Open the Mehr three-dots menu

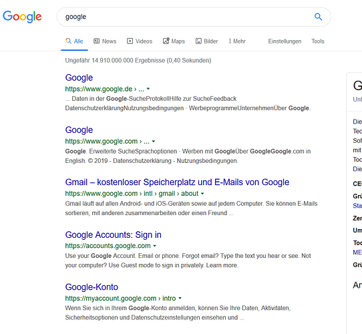click(x=237, y=41)
